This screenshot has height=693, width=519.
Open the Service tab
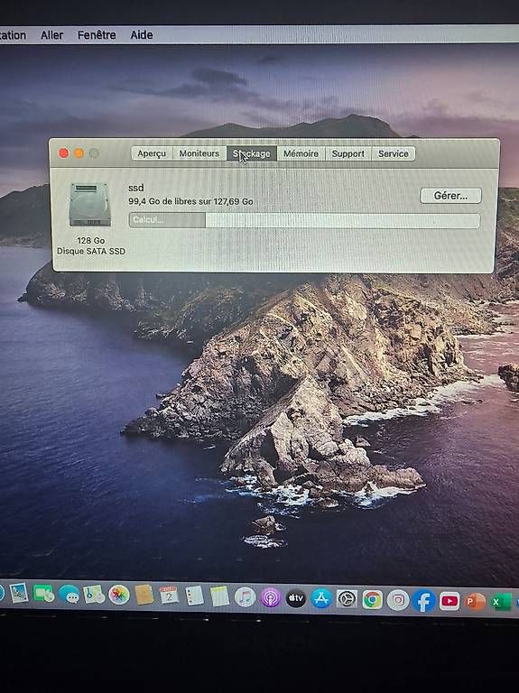(x=393, y=153)
